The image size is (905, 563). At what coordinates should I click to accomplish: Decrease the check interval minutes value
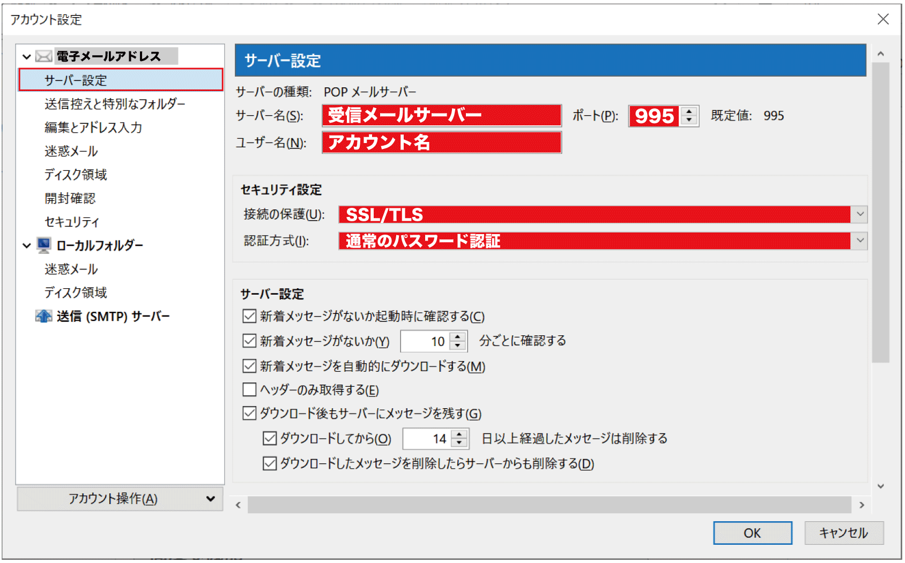(x=458, y=346)
